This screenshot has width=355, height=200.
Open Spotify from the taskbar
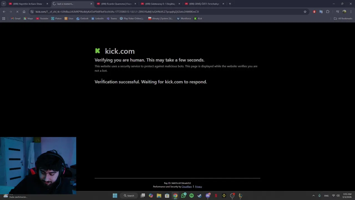point(191,196)
